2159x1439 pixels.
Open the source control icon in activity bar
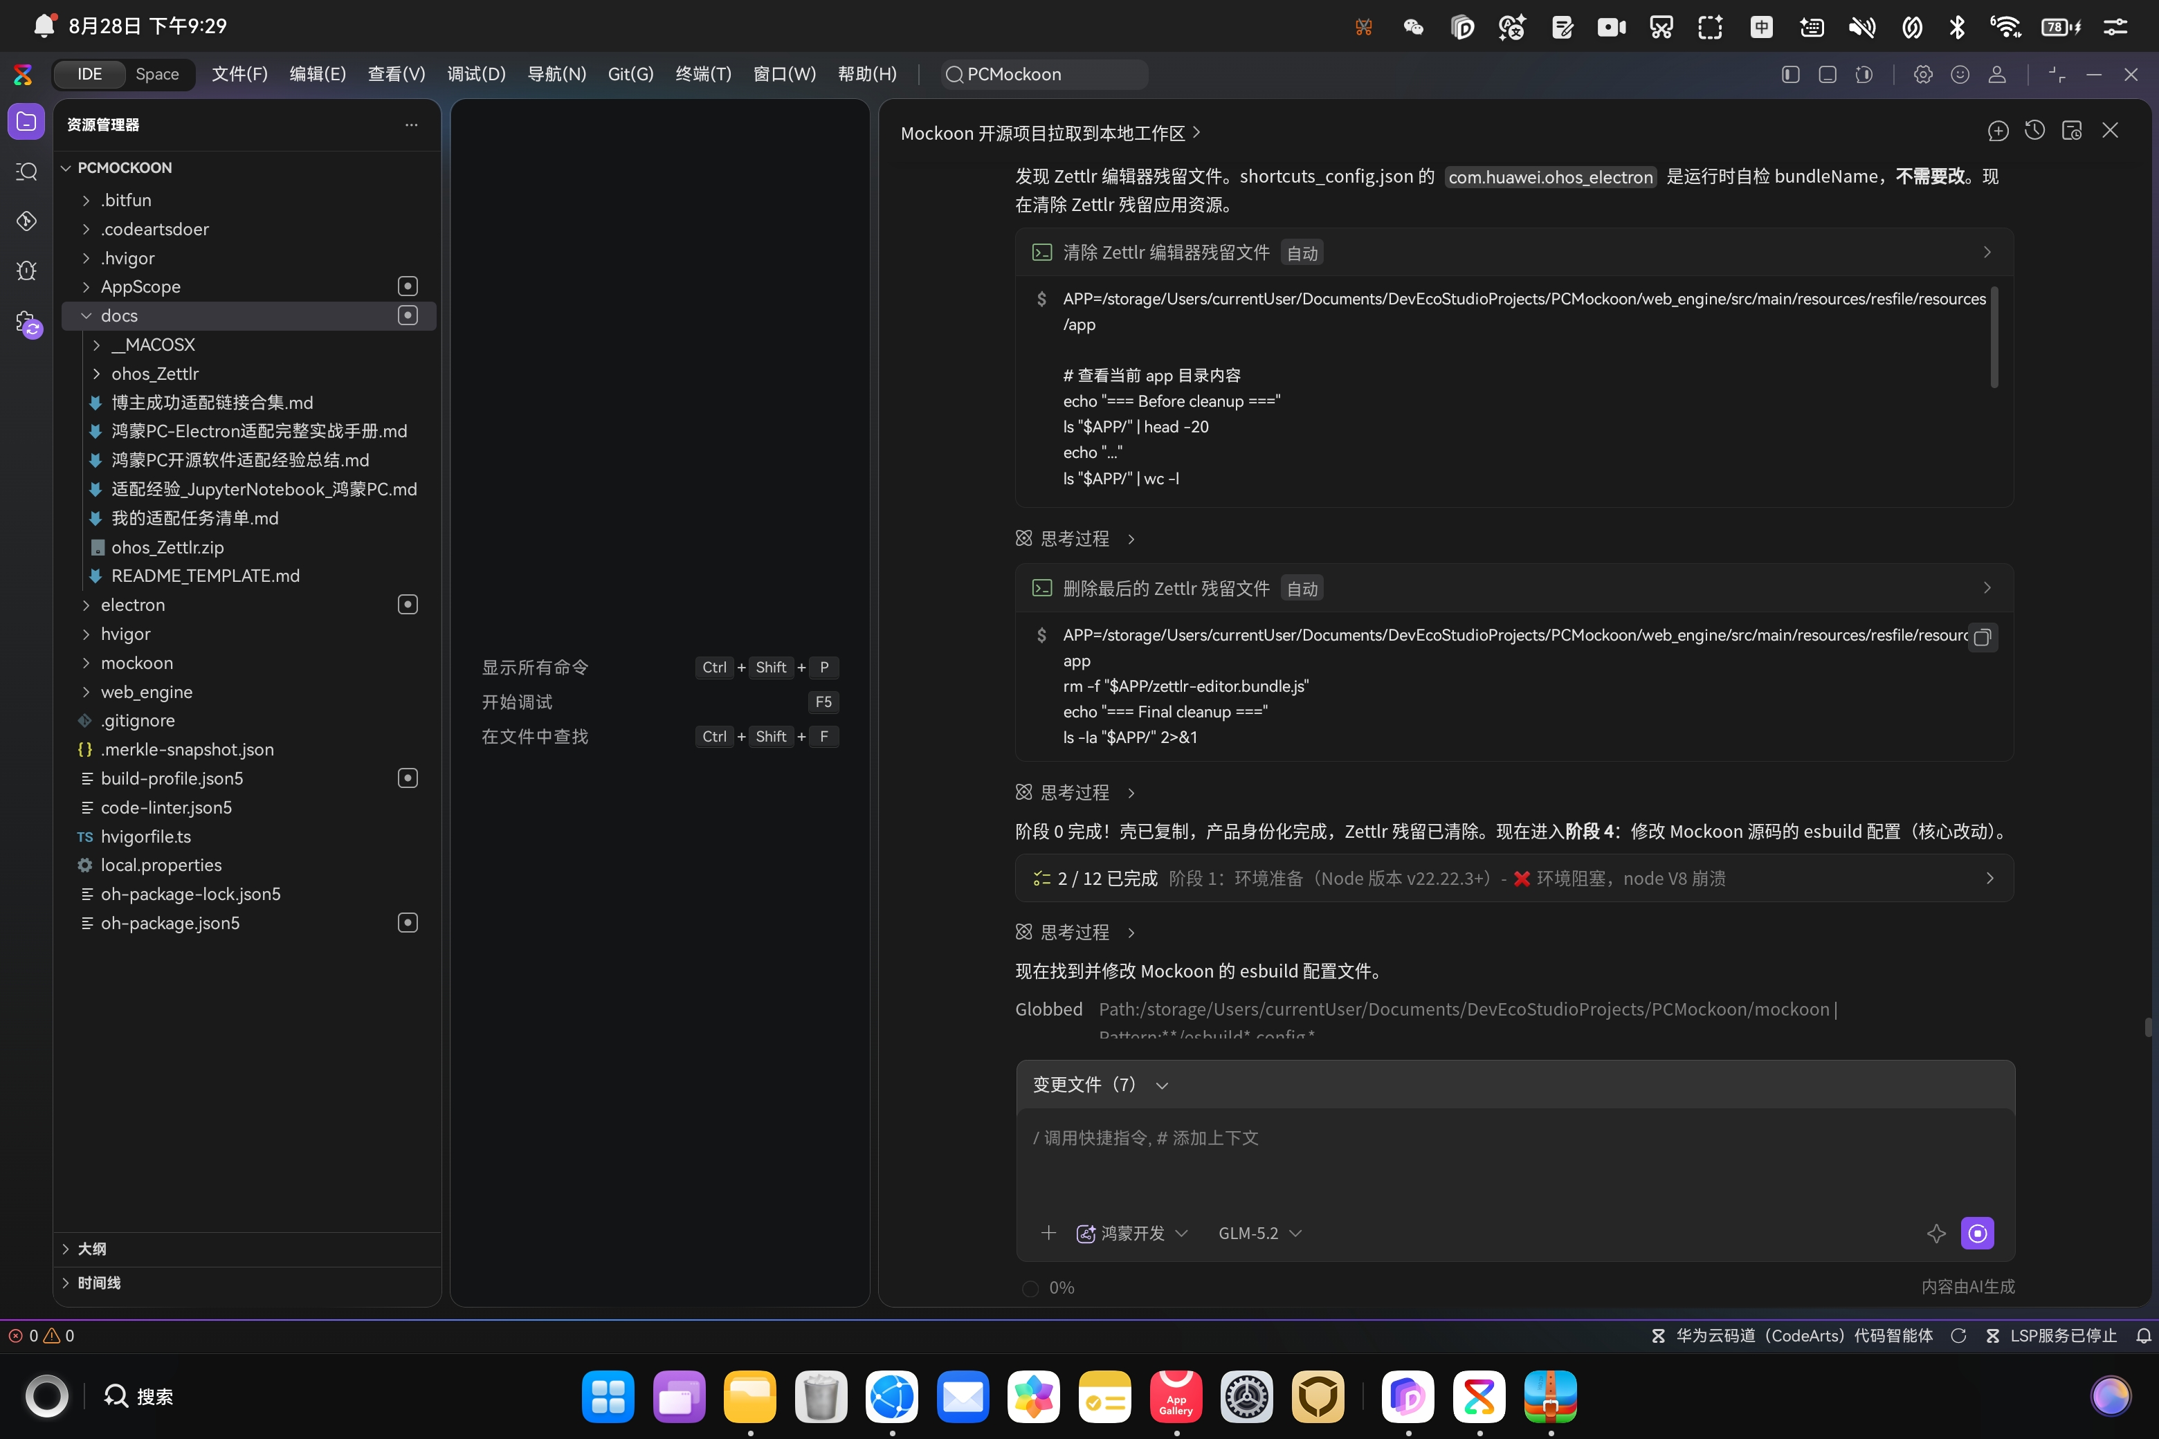[26, 220]
